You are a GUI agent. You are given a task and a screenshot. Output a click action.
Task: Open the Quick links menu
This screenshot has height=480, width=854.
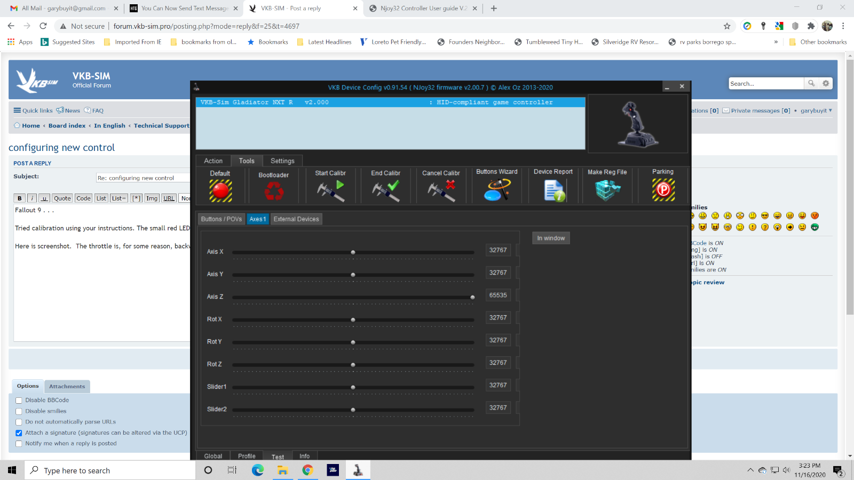33,110
